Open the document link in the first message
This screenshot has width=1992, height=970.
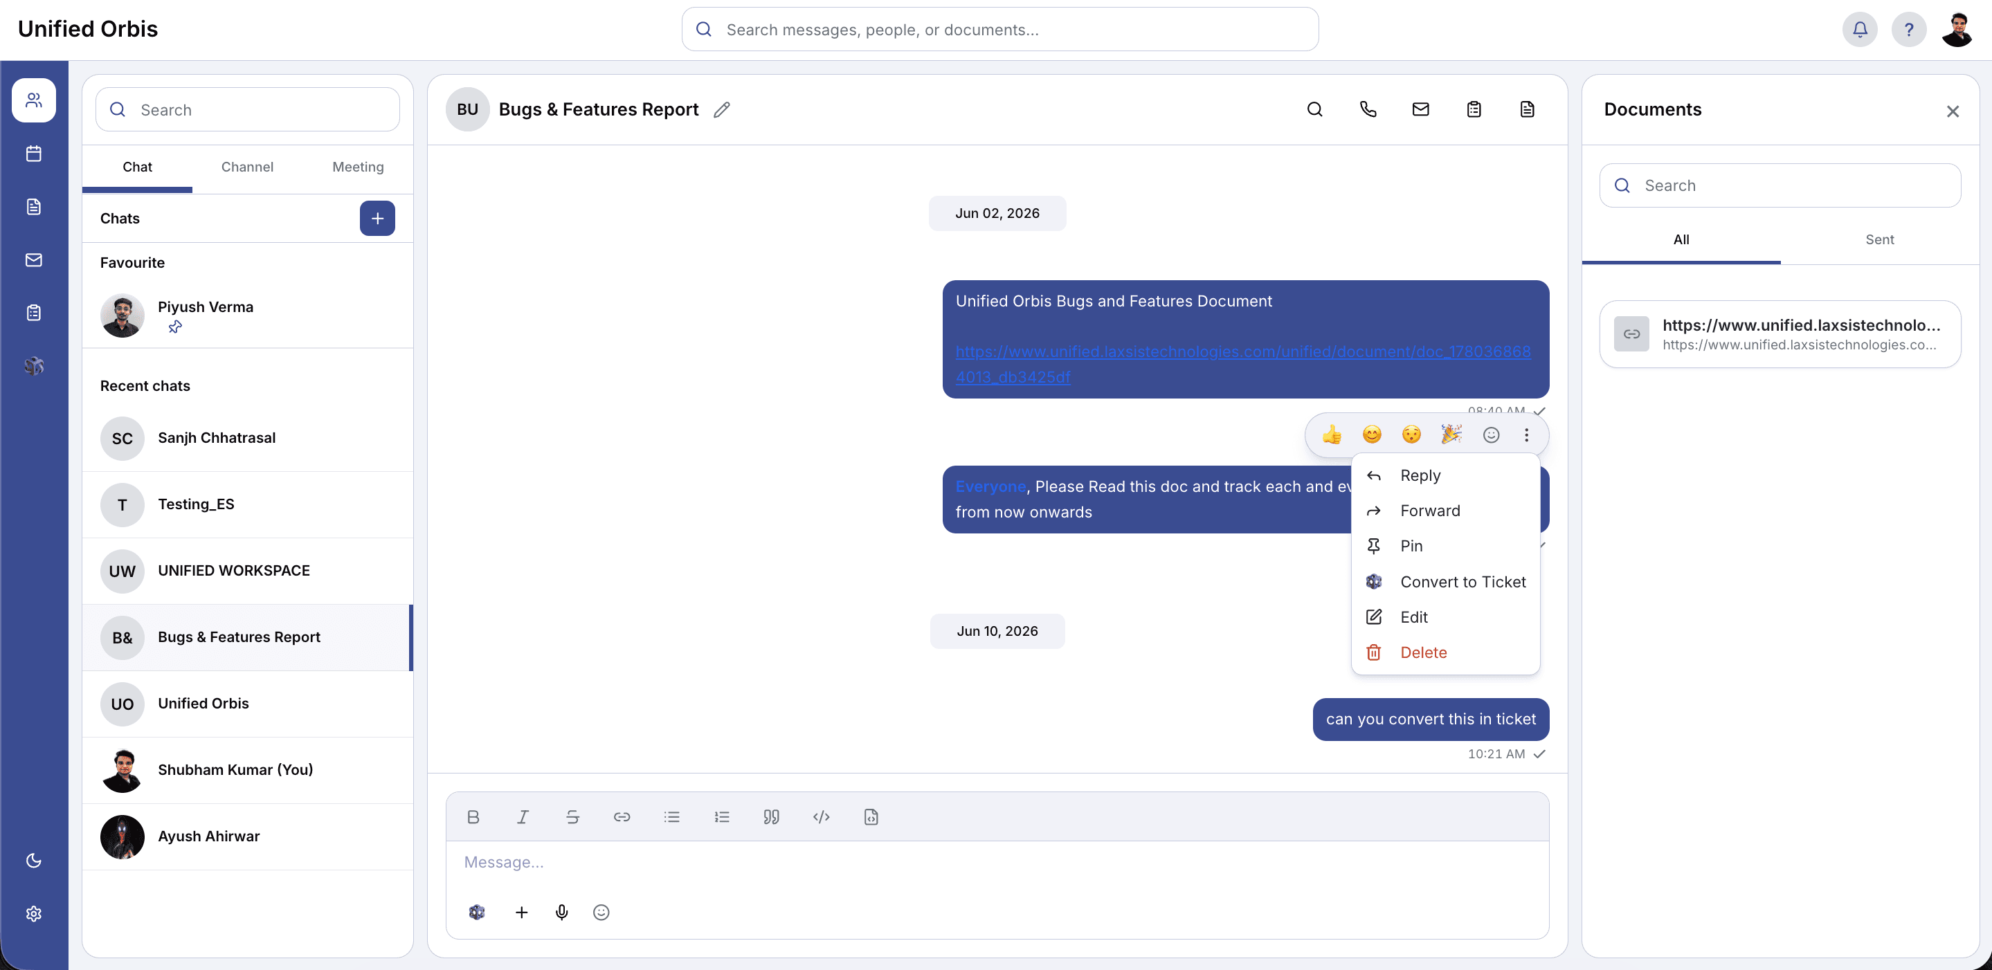point(1242,364)
